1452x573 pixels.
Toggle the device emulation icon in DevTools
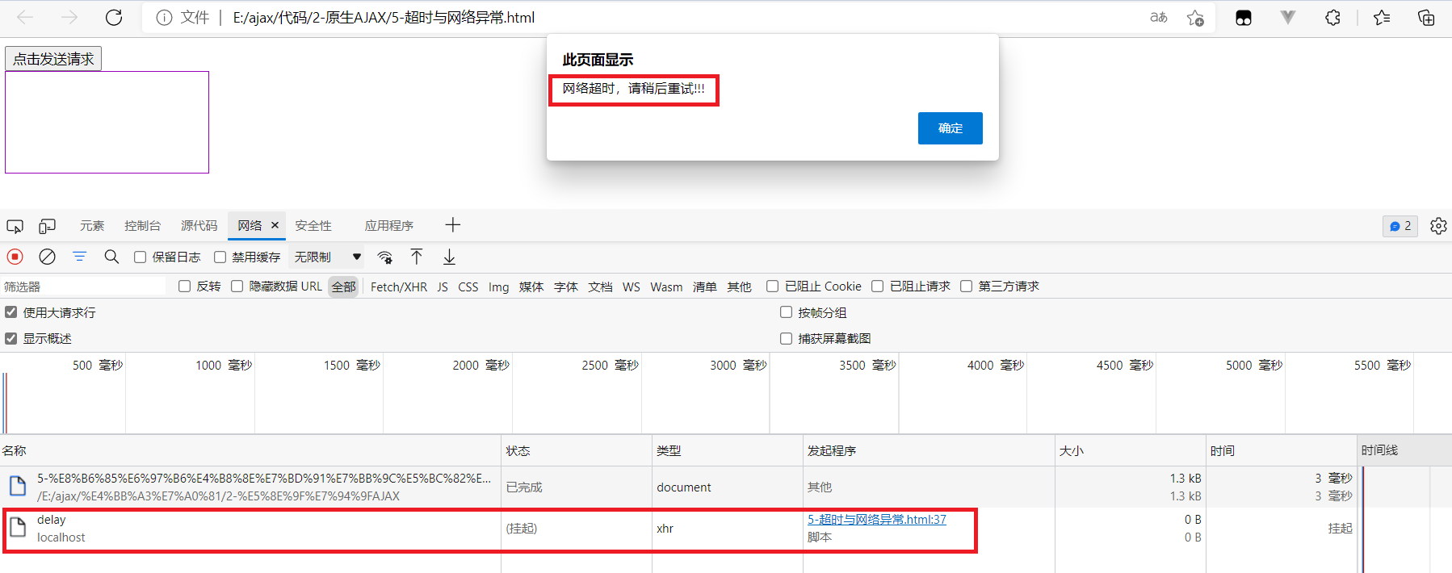click(48, 226)
